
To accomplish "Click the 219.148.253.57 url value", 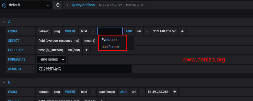I will pyautogui.click(x=164, y=31).
